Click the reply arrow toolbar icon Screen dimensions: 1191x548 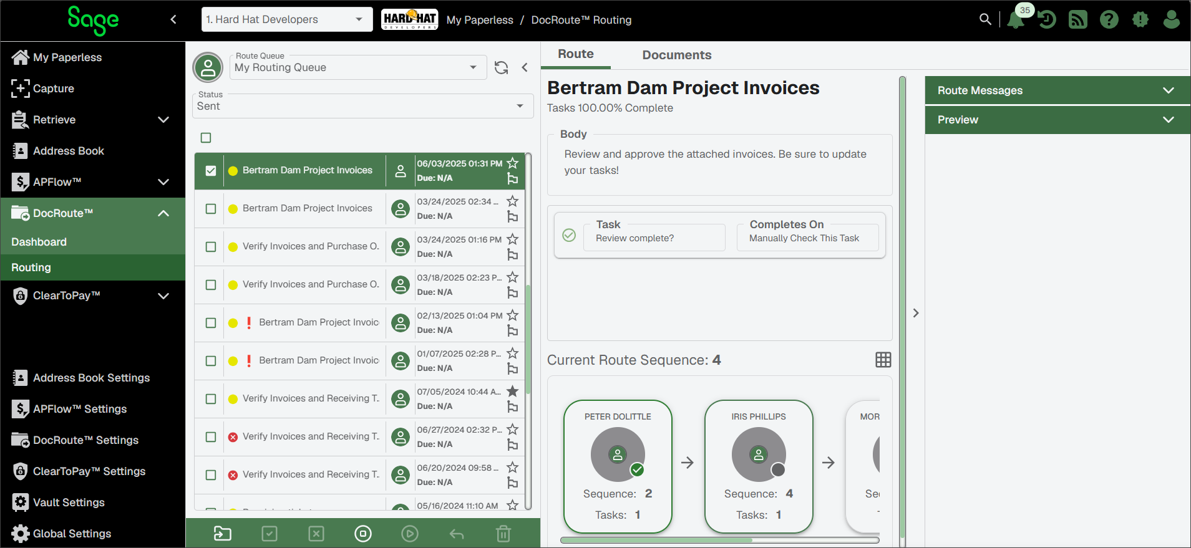coord(457,534)
